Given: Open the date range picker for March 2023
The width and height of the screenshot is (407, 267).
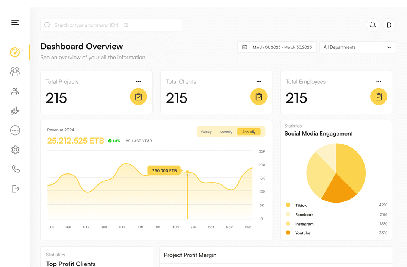Looking at the screenshot, I should [x=277, y=47].
